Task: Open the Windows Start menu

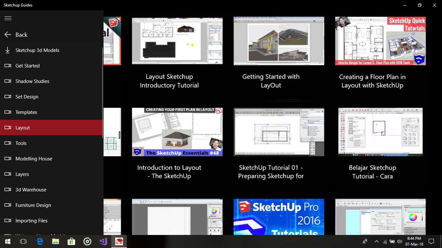Action: [7, 242]
